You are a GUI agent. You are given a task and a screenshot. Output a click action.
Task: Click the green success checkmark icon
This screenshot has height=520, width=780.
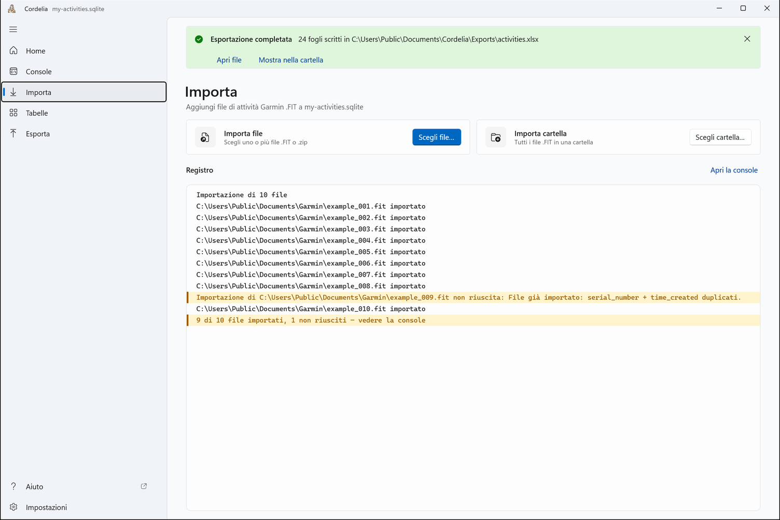(199, 39)
